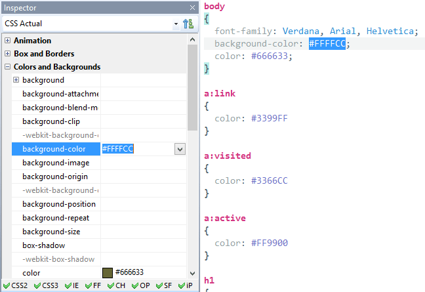Viewport: 425px width, 292px height.
Task: Click the a:visited selector in the editor
Action: (228, 156)
